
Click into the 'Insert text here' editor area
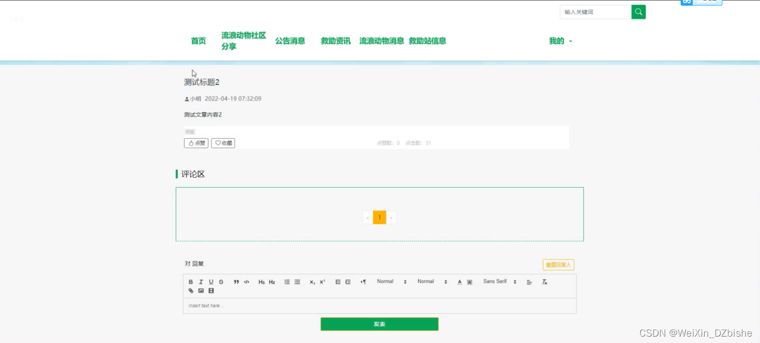pyautogui.click(x=379, y=306)
